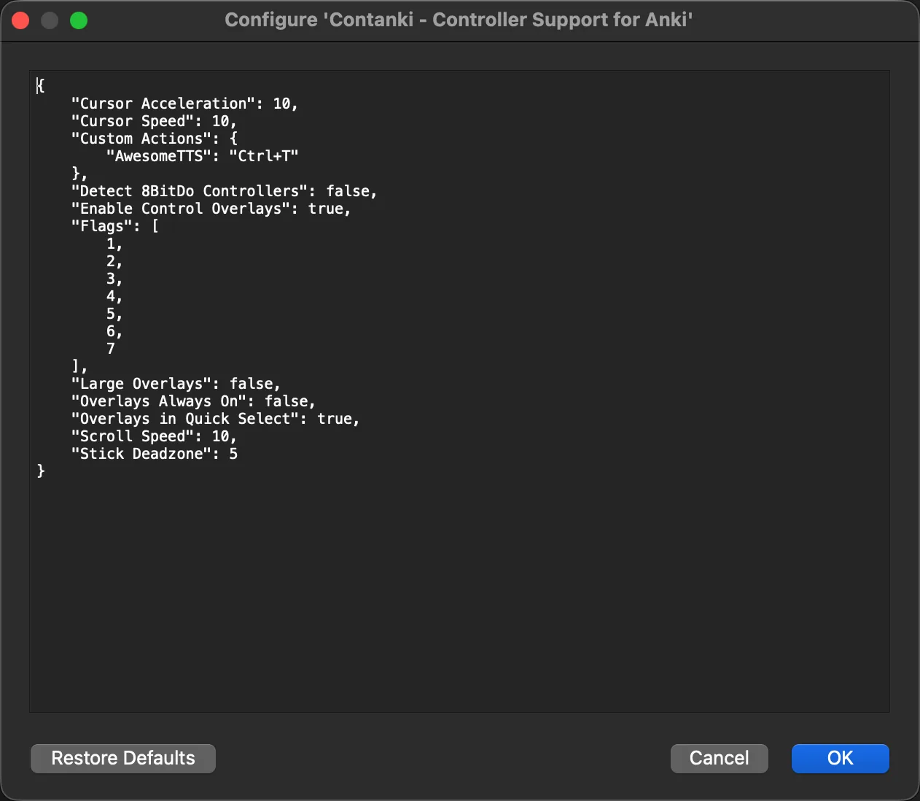Place cursor on flag value 5,

click(114, 314)
